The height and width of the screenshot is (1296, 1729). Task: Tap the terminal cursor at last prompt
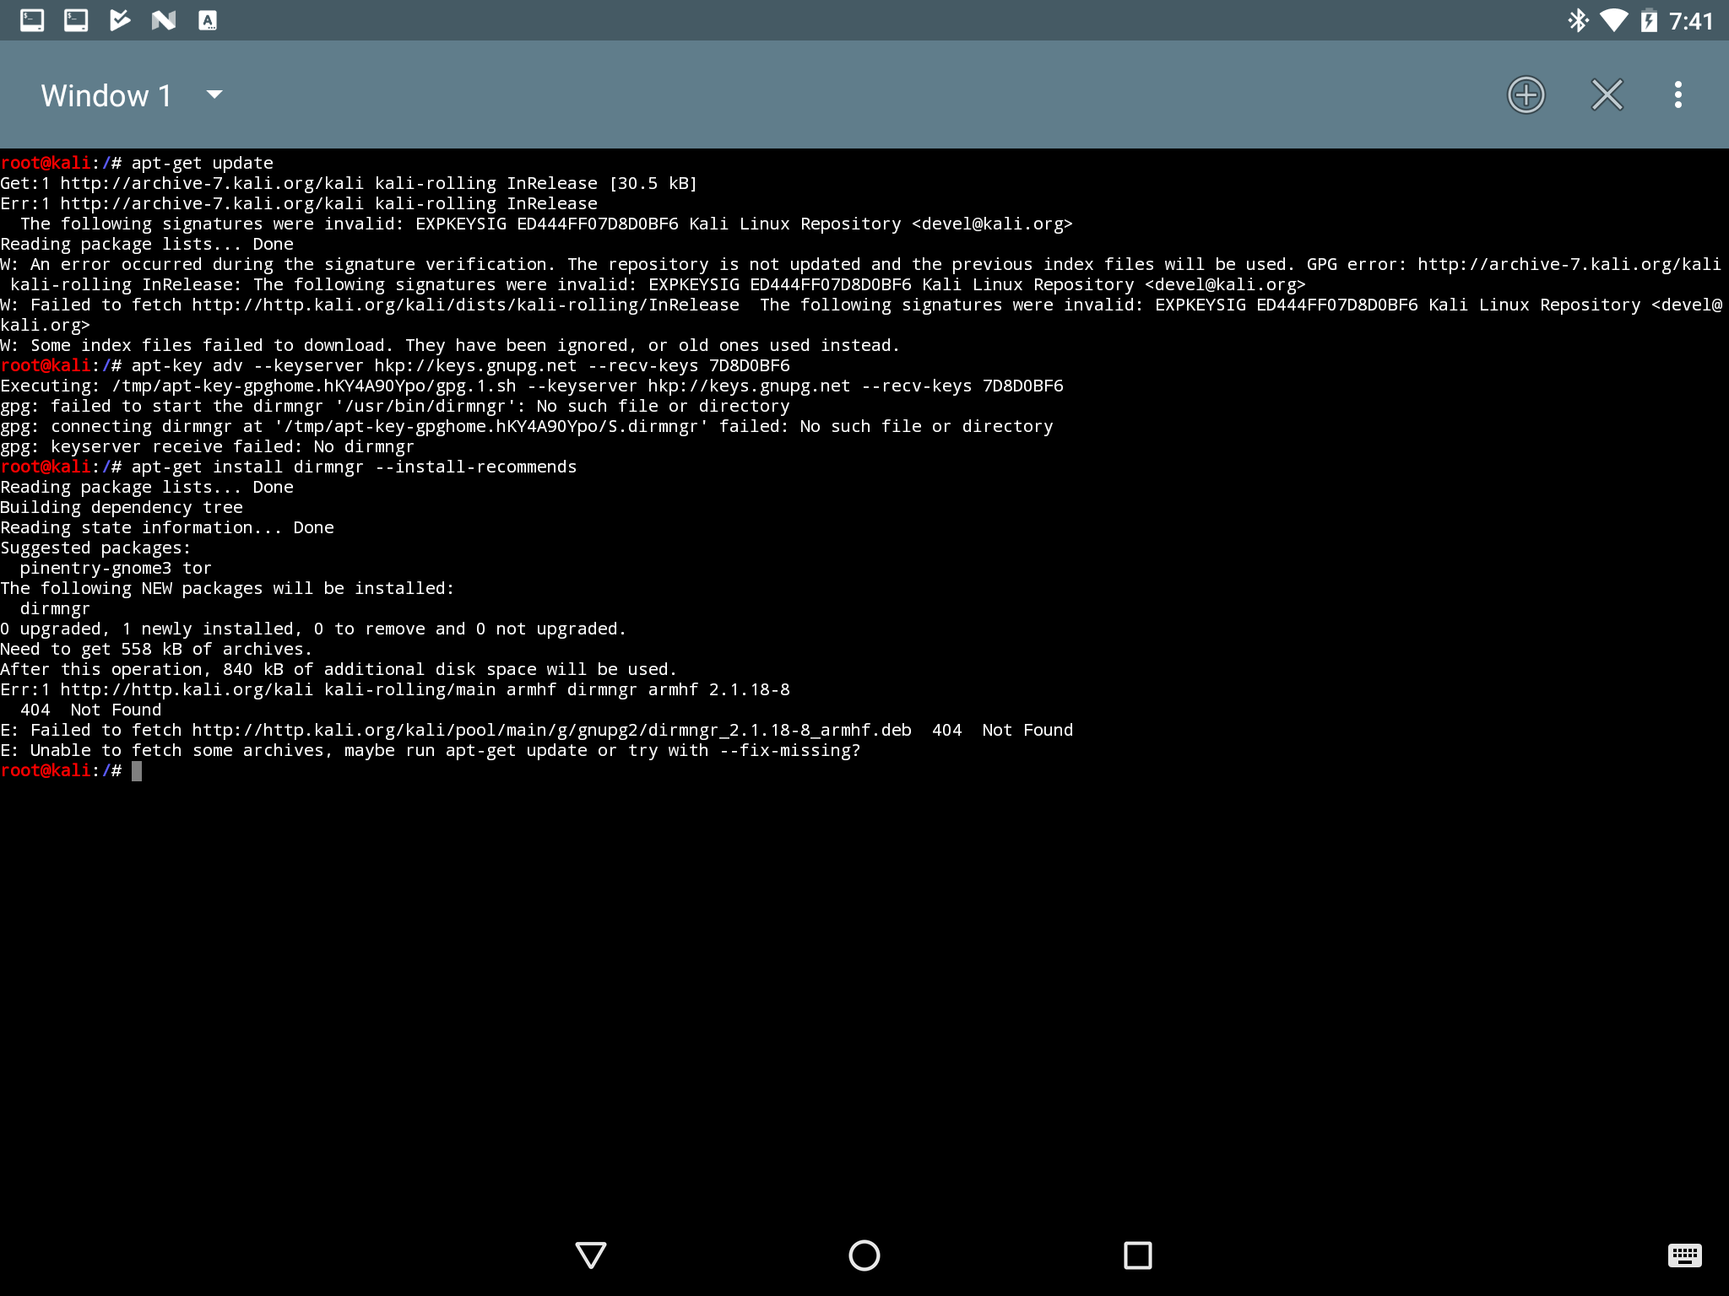click(137, 771)
